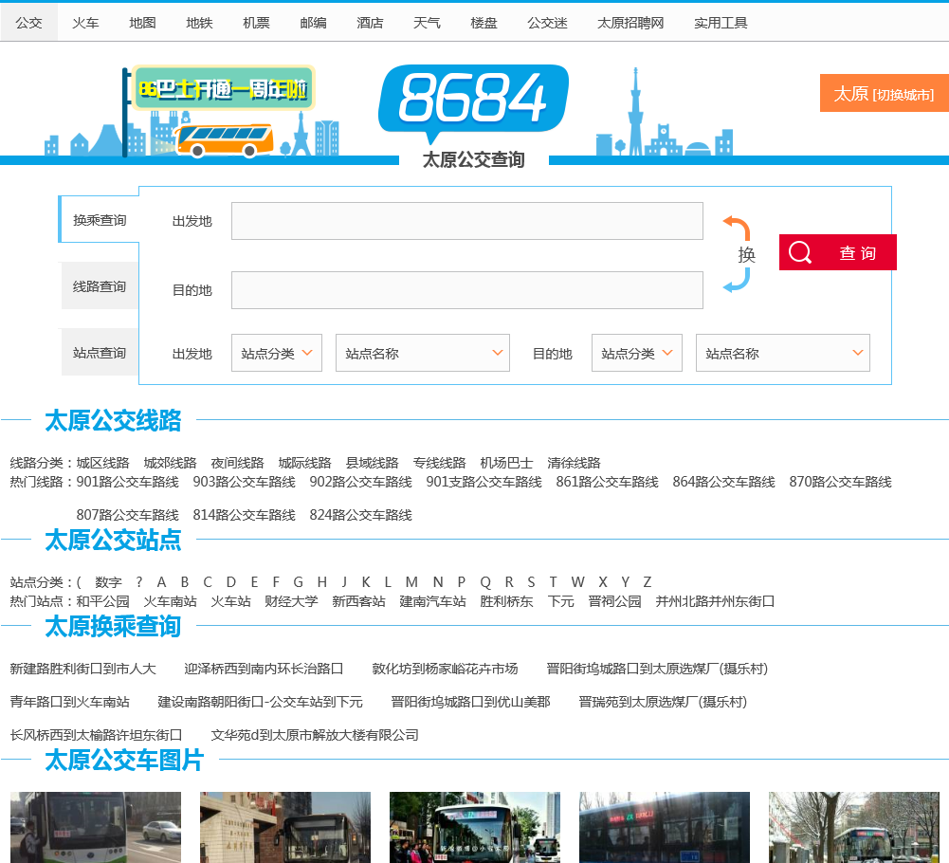This screenshot has height=863, width=949.
Task: Open the 地图 nav item
Action: (142, 23)
